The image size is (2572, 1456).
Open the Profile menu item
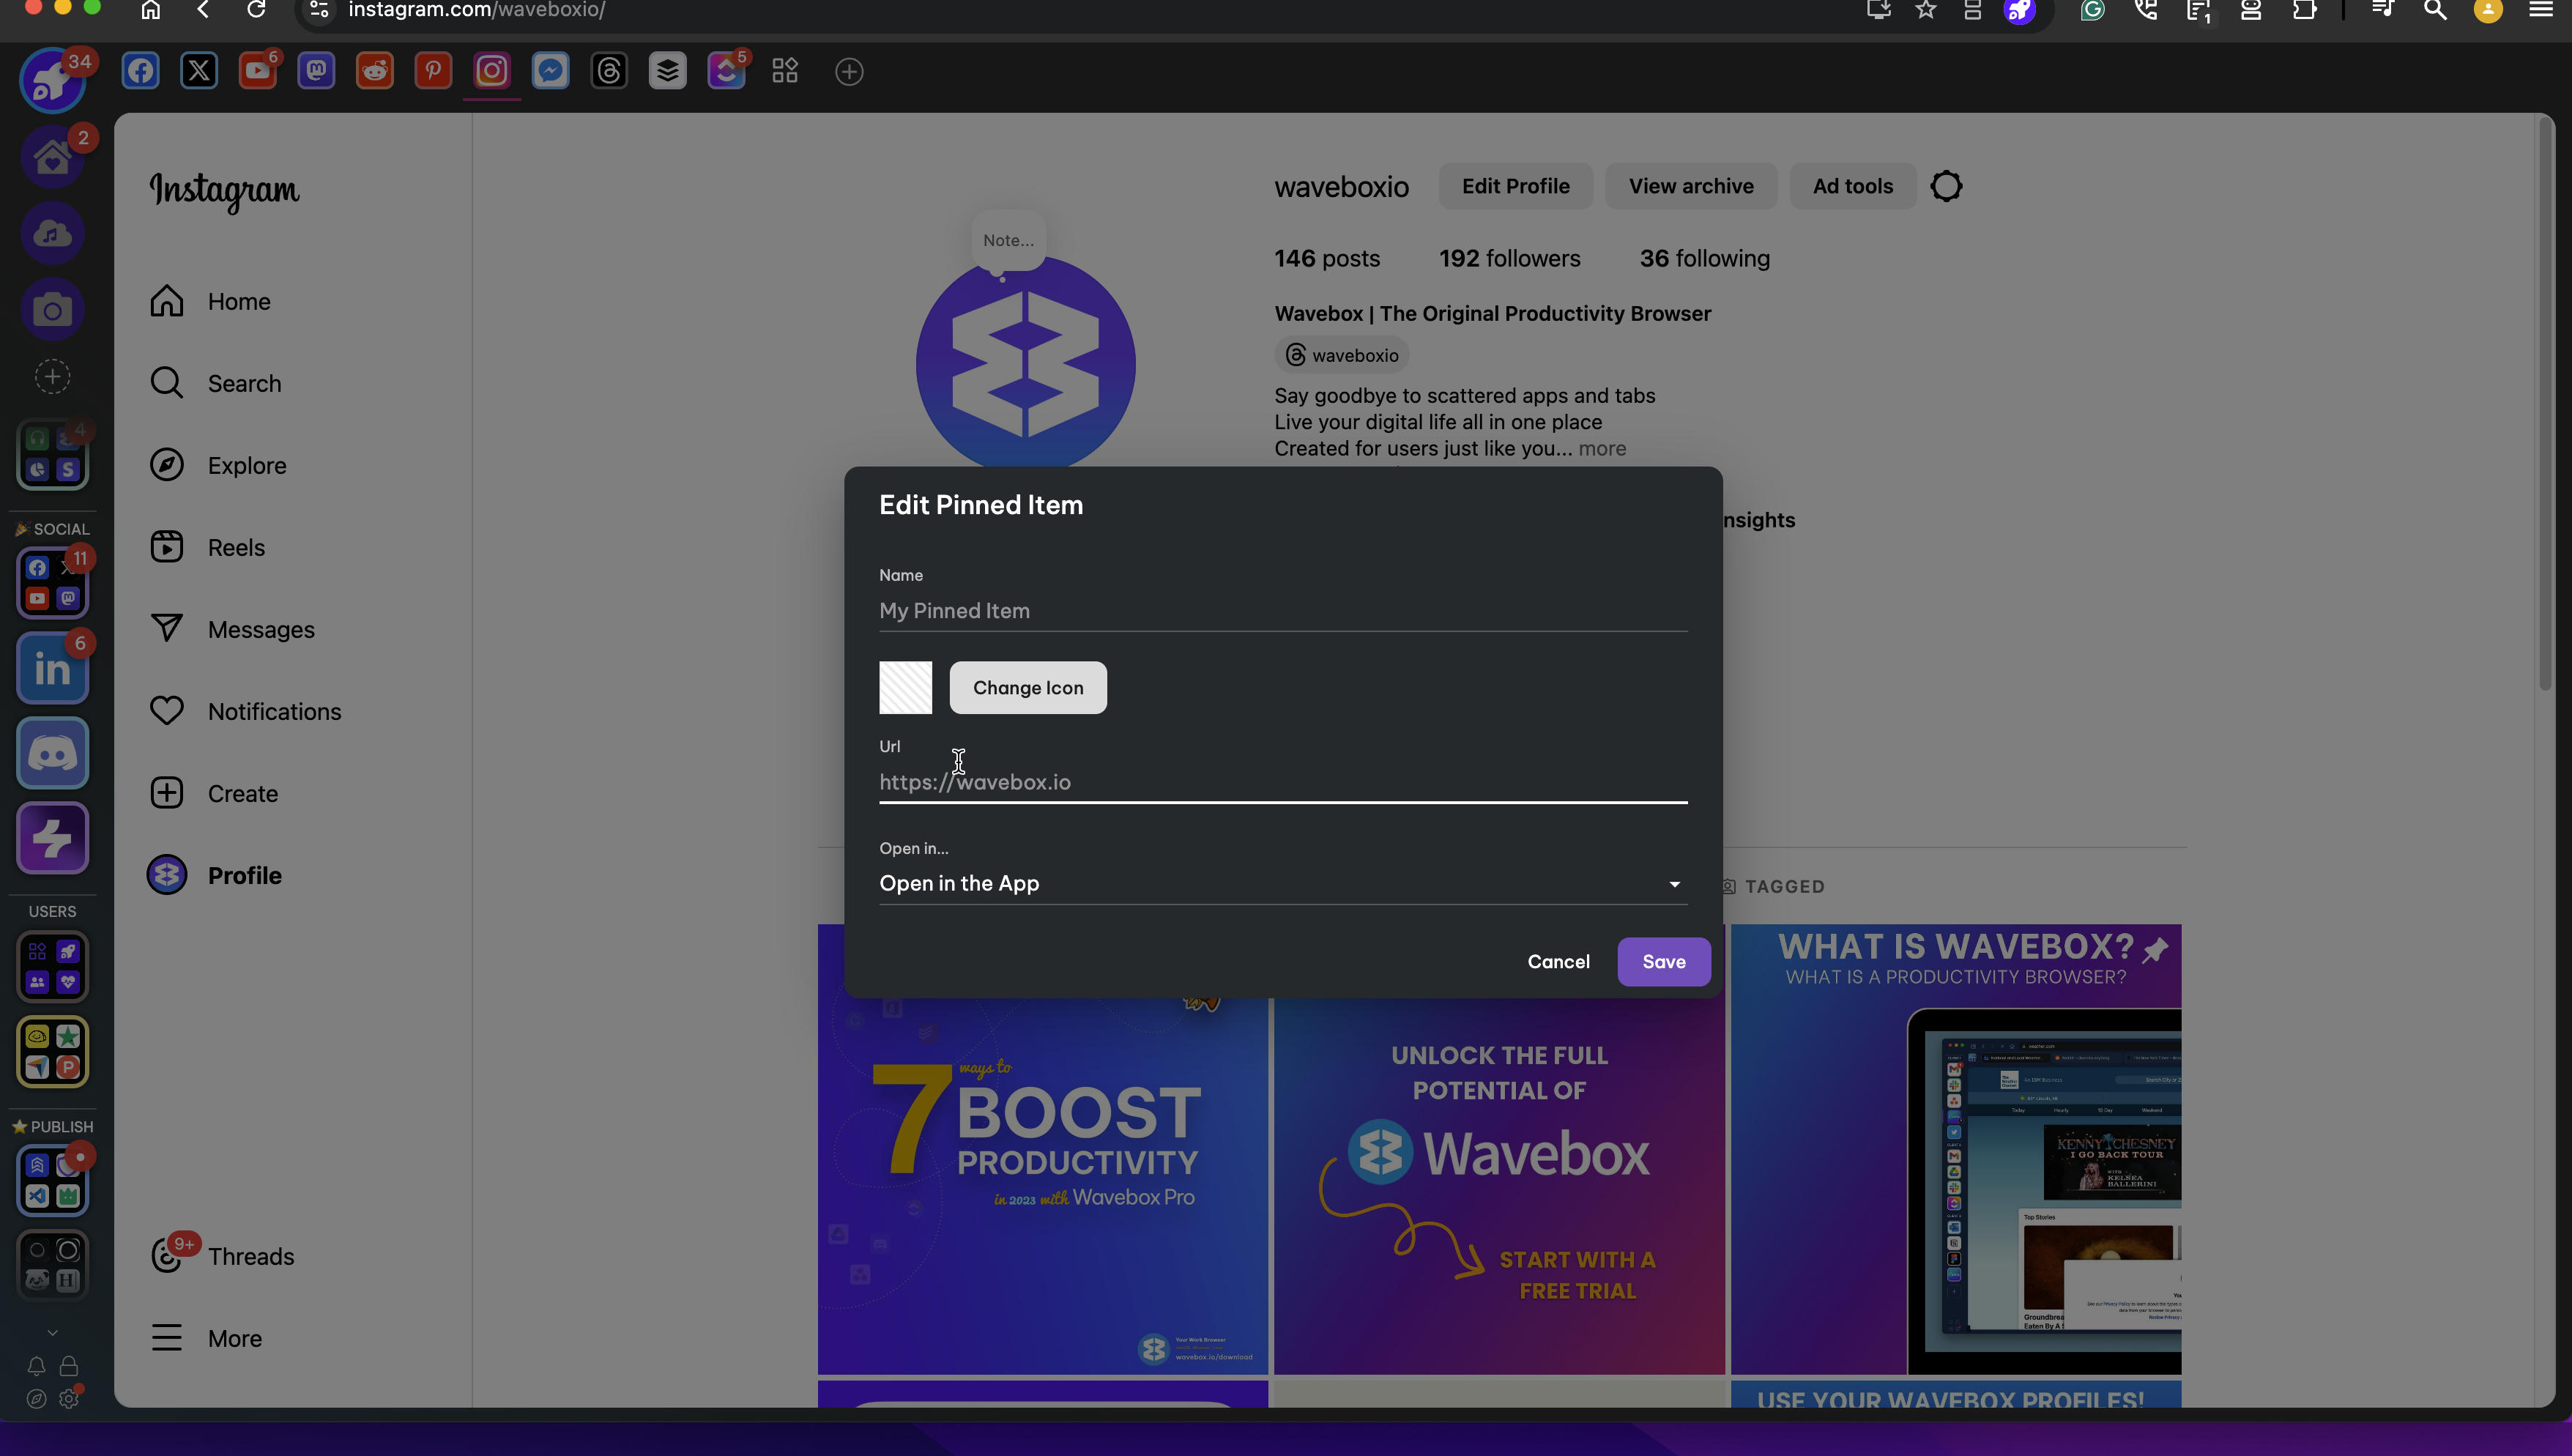click(215, 875)
